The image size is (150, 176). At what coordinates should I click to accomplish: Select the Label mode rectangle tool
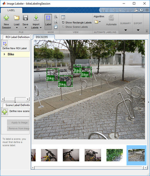point(48,22)
